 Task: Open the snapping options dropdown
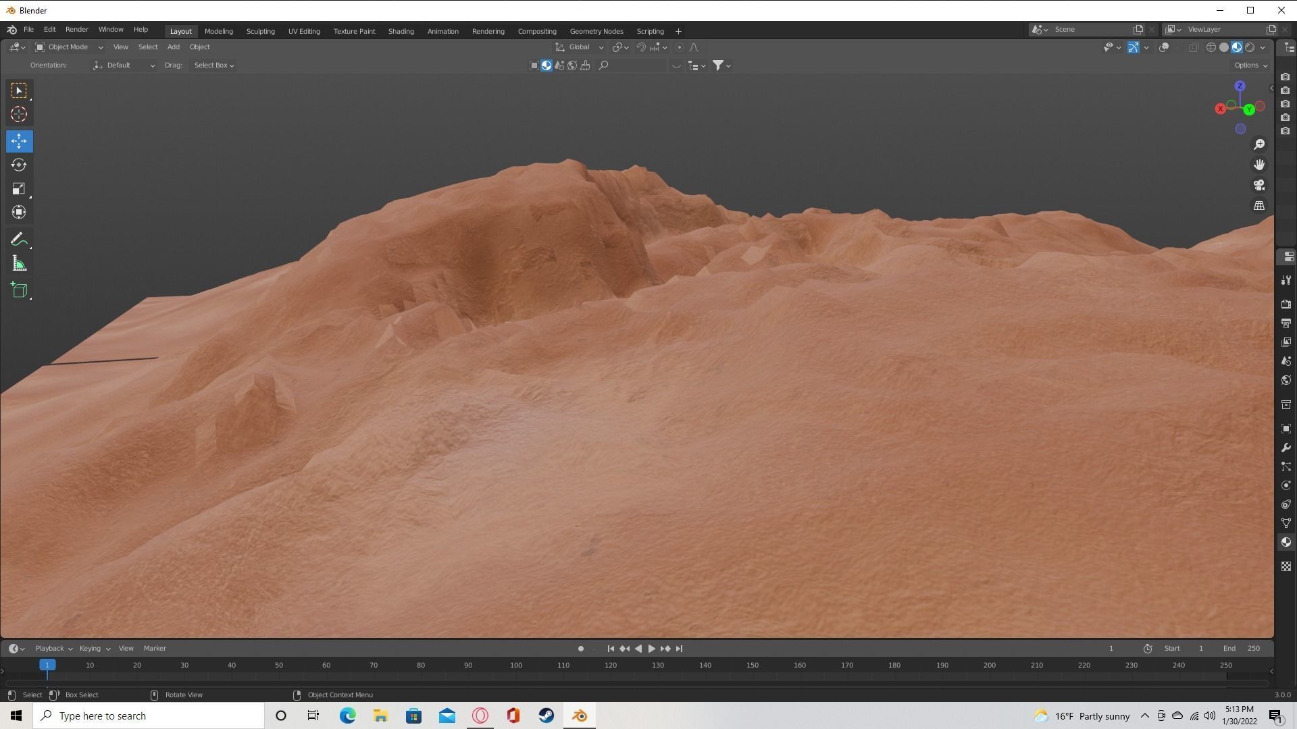(x=659, y=47)
